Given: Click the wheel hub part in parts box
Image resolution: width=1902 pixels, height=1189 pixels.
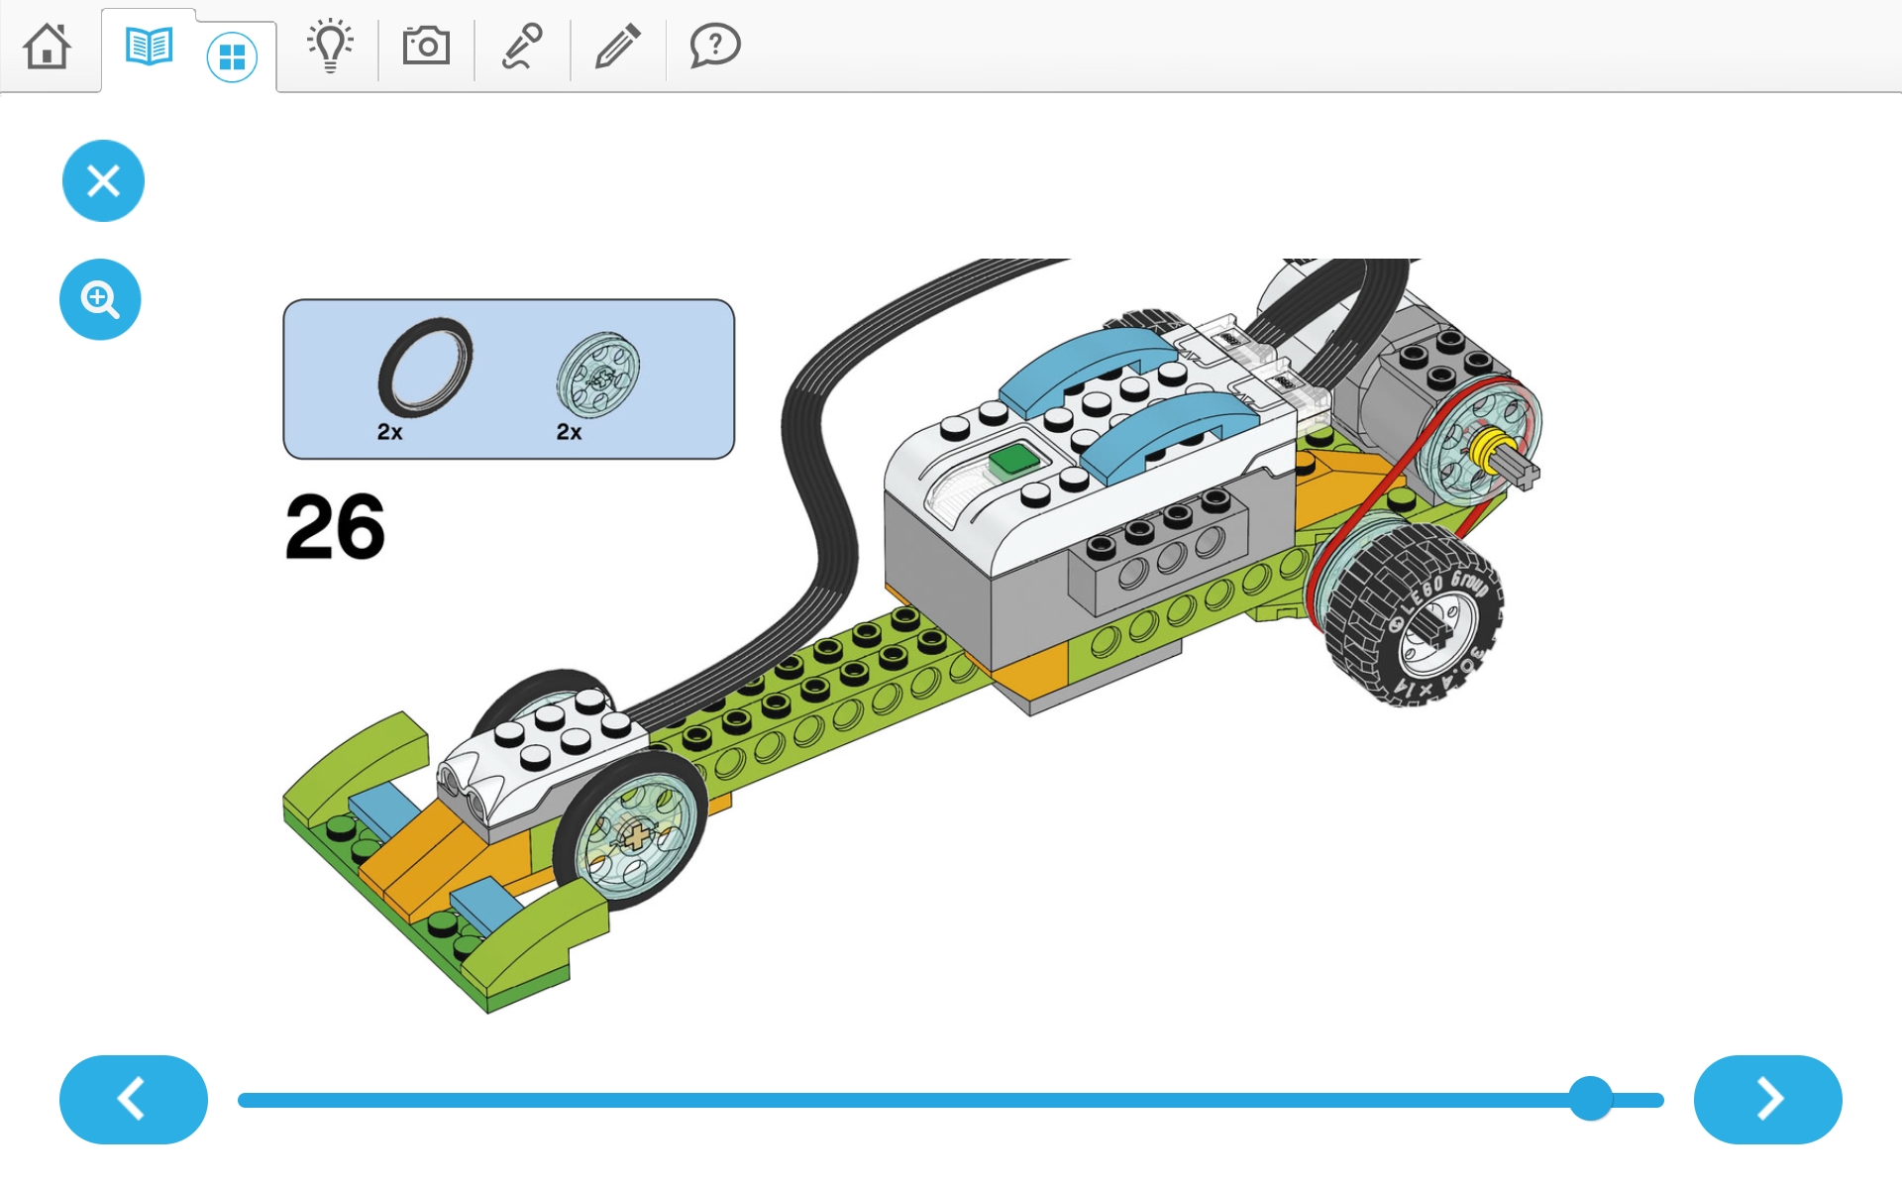Looking at the screenshot, I should pos(597,375).
